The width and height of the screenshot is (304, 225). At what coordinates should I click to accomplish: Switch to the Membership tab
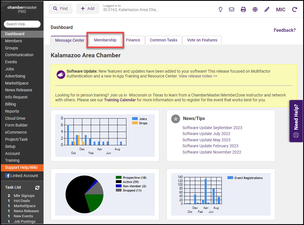[x=105, y=40]
